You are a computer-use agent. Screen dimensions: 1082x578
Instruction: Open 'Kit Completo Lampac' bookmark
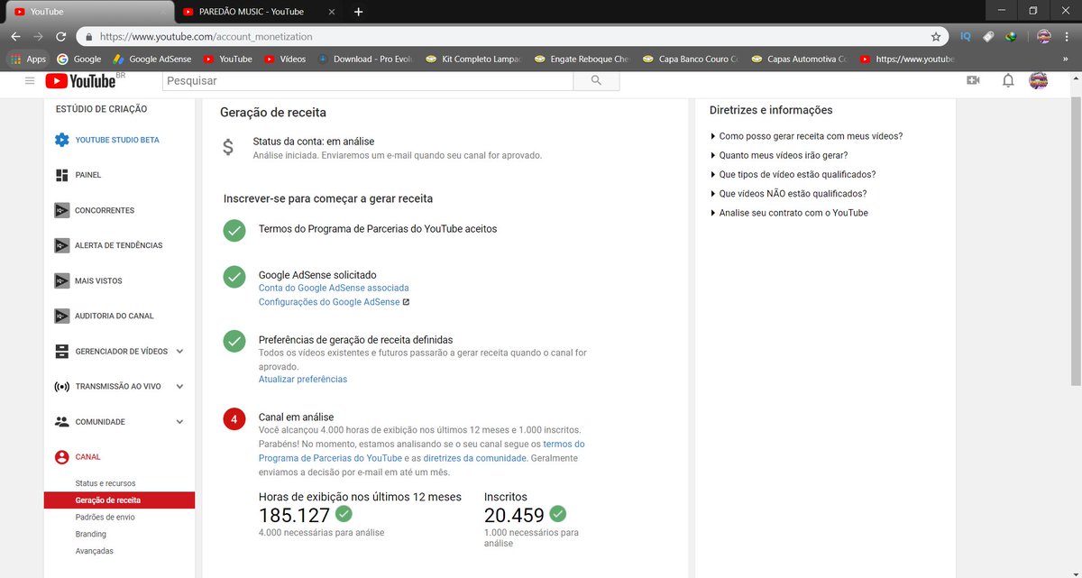pos(473,59)
